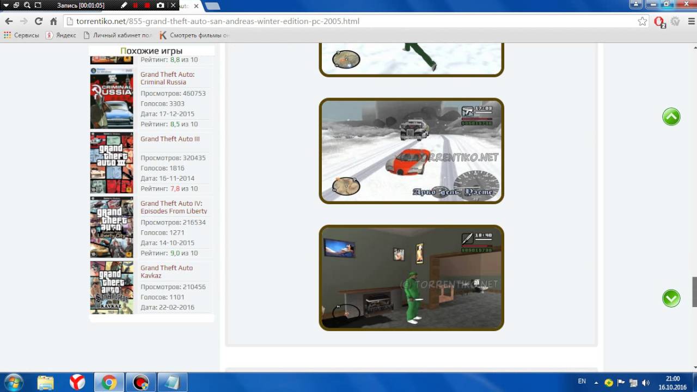Launch Yandex Browser from the taskbar
697x392 pixels.
77,383
